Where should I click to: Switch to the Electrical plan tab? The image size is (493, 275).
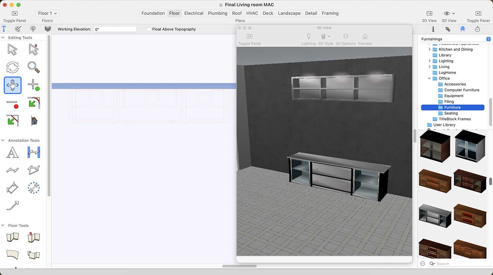[194, 13]
